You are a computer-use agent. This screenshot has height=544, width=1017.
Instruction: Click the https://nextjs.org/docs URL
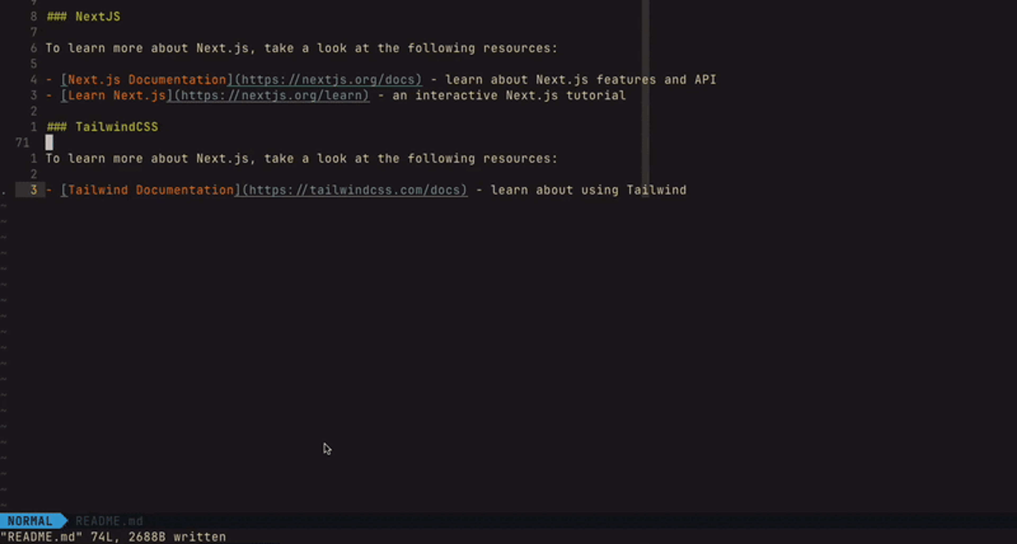coord(328,80)
